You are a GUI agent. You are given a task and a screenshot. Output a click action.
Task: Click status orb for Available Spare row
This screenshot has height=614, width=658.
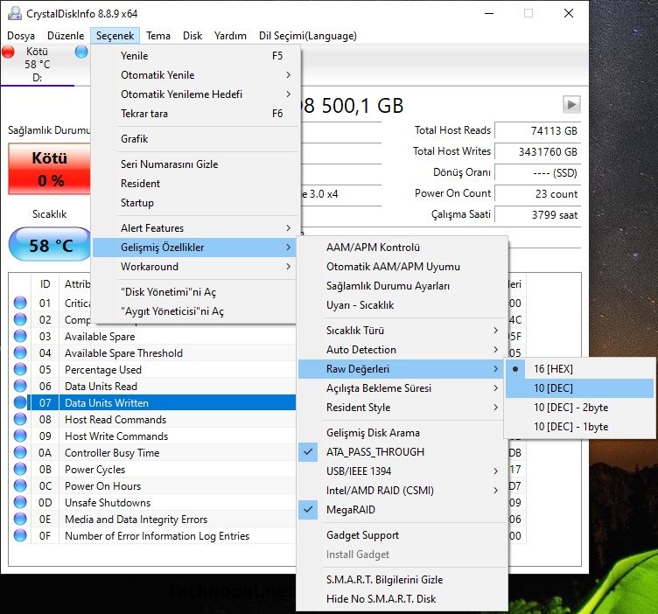coord(20,336)
